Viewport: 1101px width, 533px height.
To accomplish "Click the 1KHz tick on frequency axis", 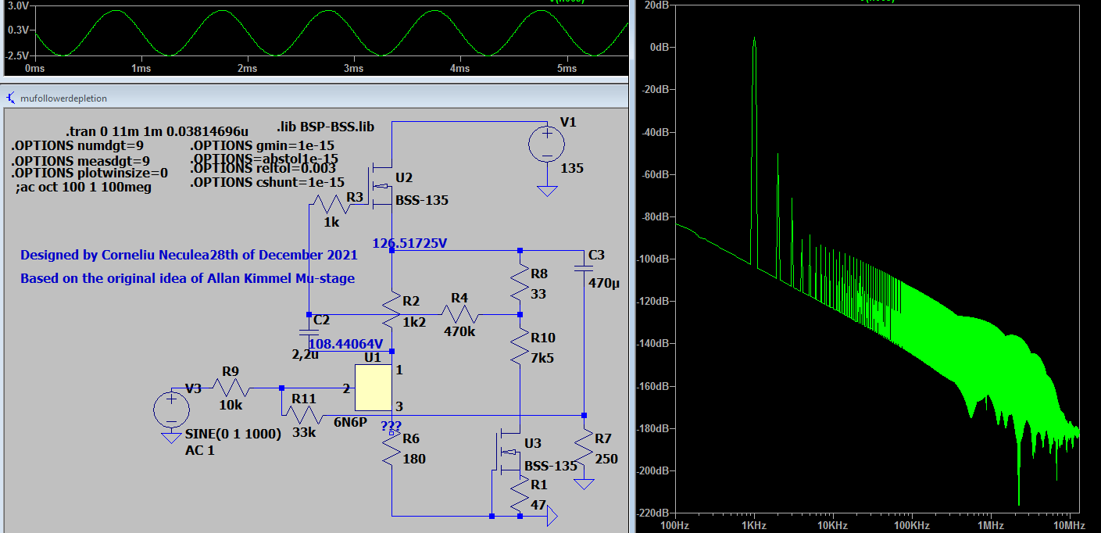I will [x=753, y=525].
